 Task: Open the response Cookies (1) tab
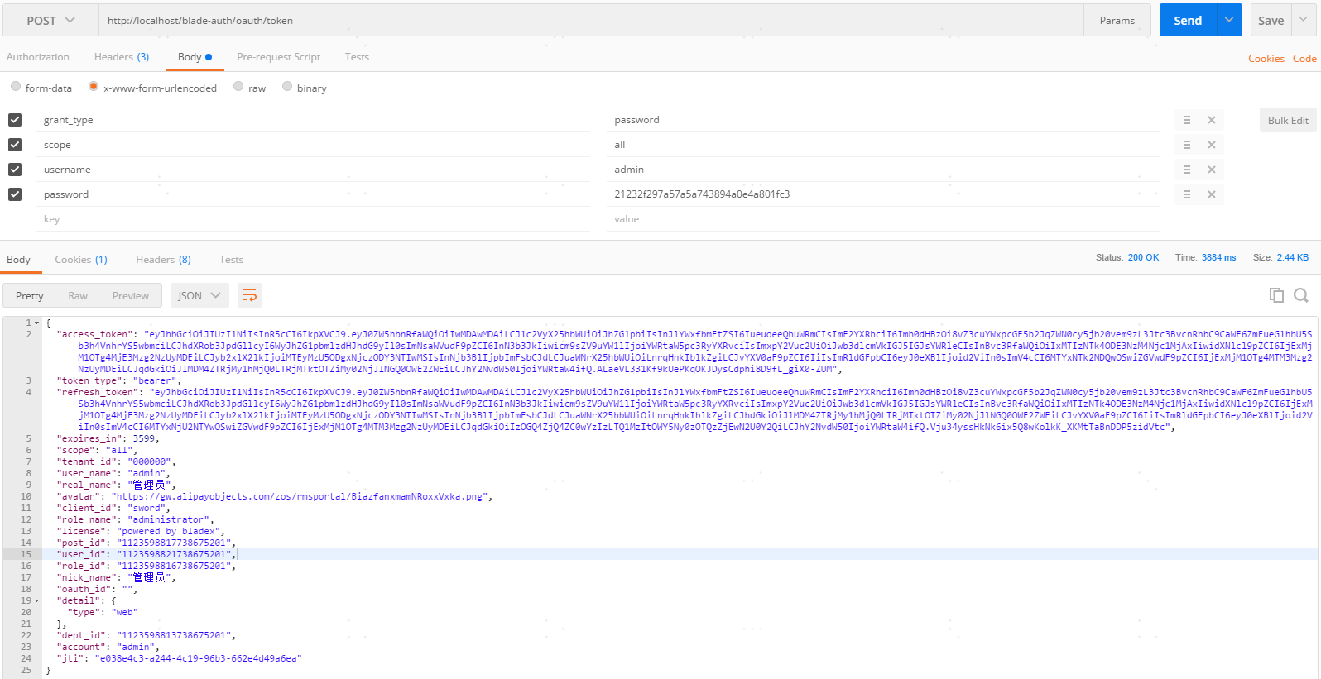pyautogui.click(x=81, y=260)
